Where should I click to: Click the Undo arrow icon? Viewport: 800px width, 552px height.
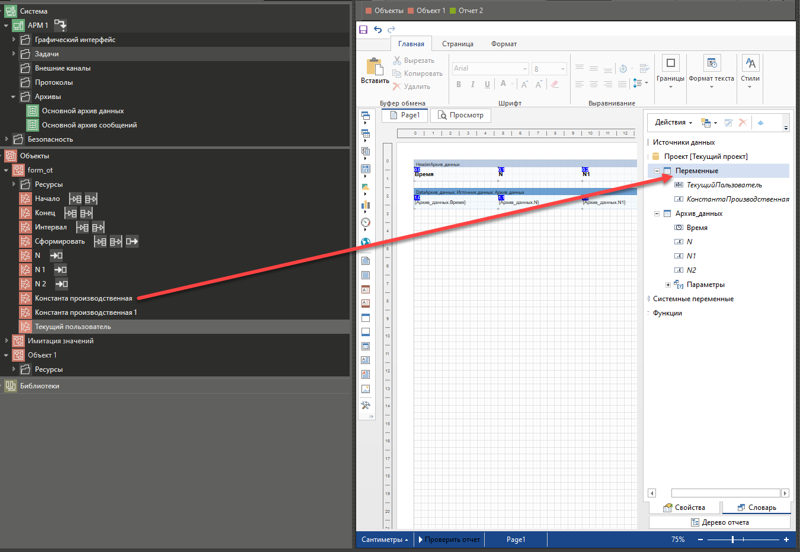(x=377, y=30)
